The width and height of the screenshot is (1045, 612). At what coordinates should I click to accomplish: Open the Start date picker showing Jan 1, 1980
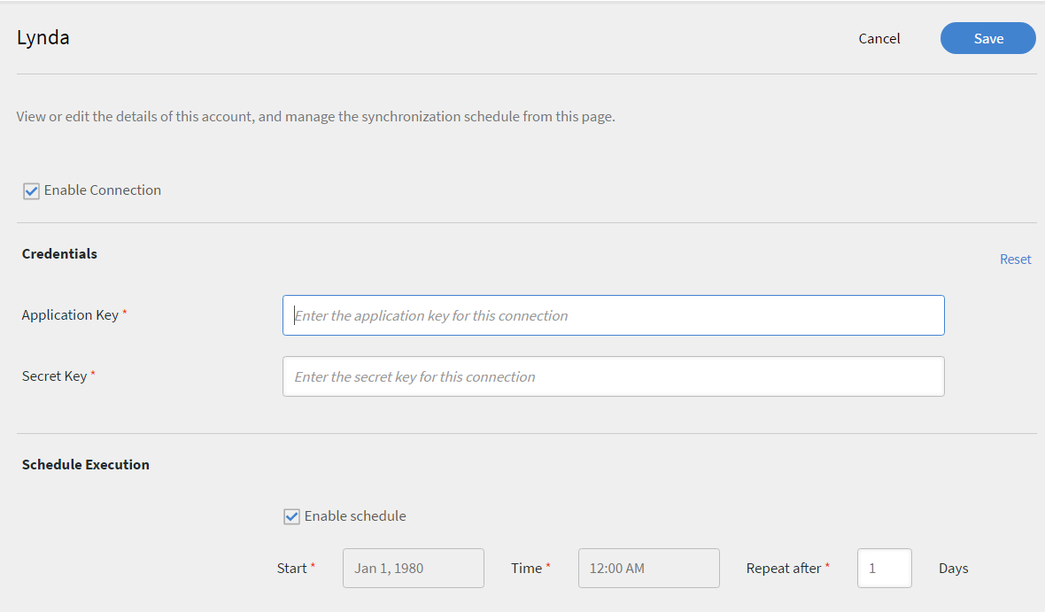pyautogui.click(x=413, y=568)
